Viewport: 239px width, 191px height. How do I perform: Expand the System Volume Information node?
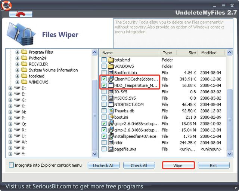[x=17, y=70]
